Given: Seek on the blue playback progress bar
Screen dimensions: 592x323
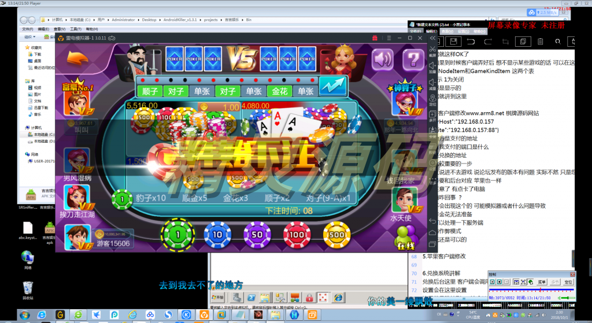Looking at the screenshot, I should [x=531, y=290].
